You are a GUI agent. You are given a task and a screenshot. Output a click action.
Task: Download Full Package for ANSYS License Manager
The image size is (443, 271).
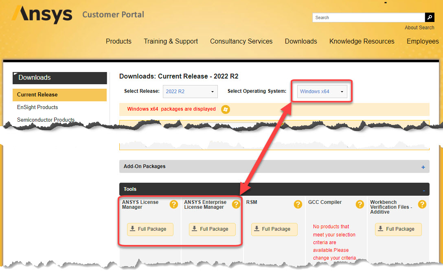point(150,229)
